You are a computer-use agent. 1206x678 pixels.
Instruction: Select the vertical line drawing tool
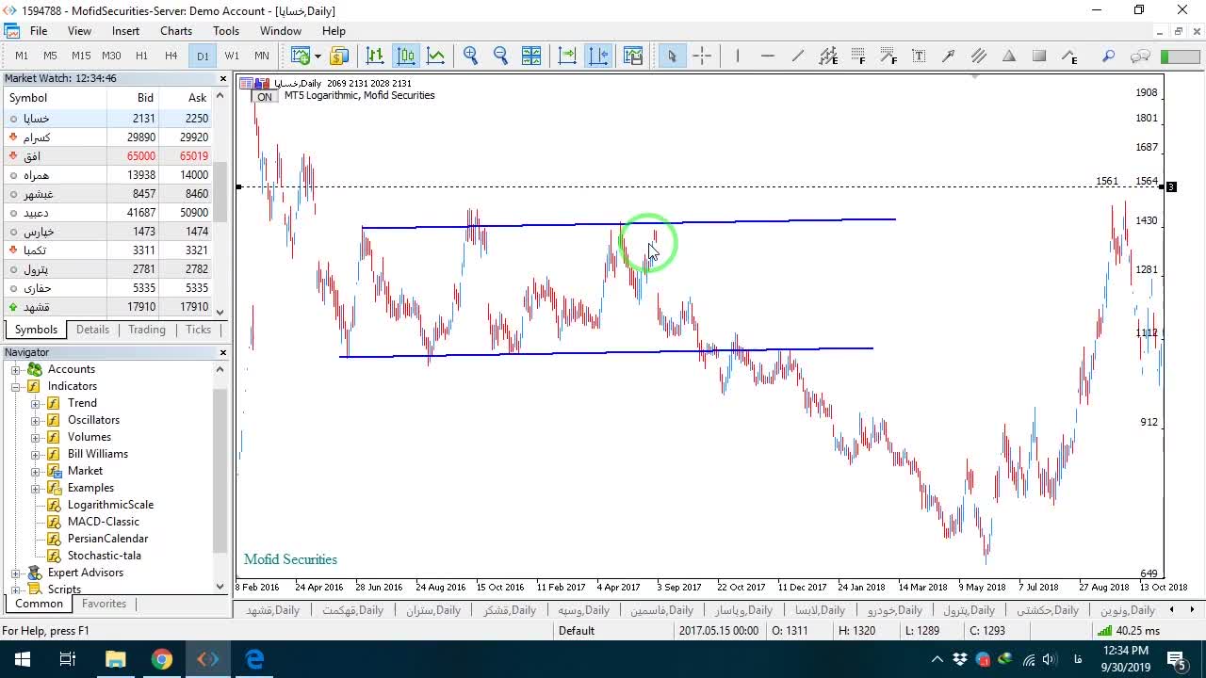pos(738,56)
